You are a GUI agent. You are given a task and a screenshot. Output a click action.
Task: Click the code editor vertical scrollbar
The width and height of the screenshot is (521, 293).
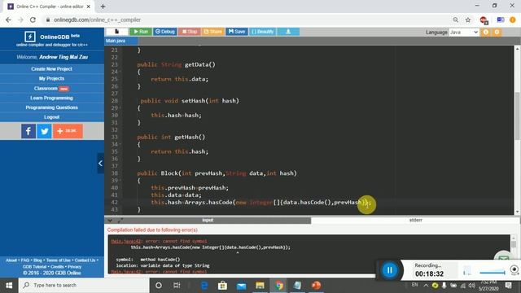click(x=517, y=116)
